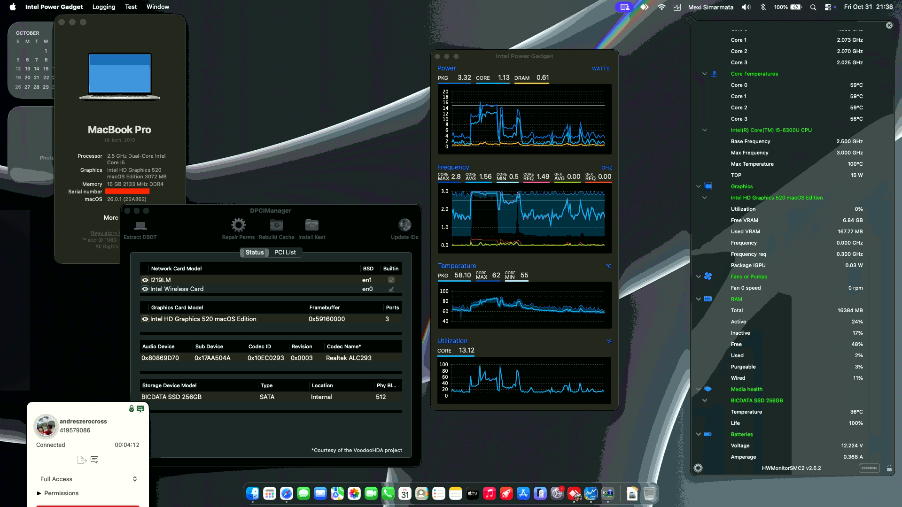Open Apple TV from the Dock
902x507 pixels.
point(473,493)
